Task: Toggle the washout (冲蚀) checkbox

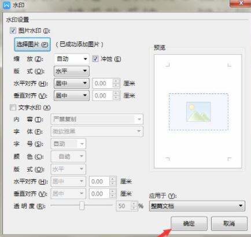Action: (x=95, y=59)
